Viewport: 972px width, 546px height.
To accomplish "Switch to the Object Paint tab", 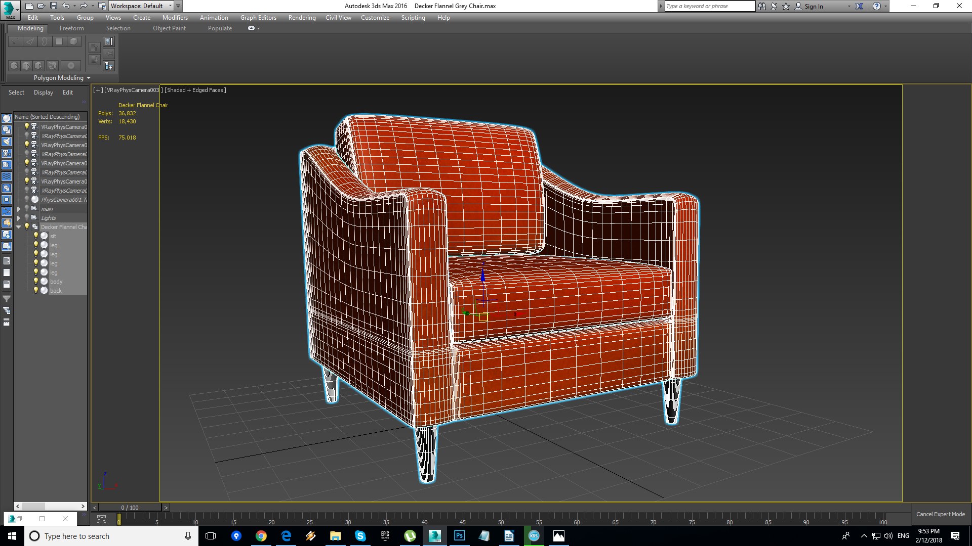I will pos(169,28).
